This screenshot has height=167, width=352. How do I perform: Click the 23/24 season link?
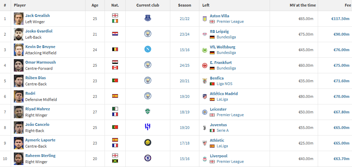[184, 34]
